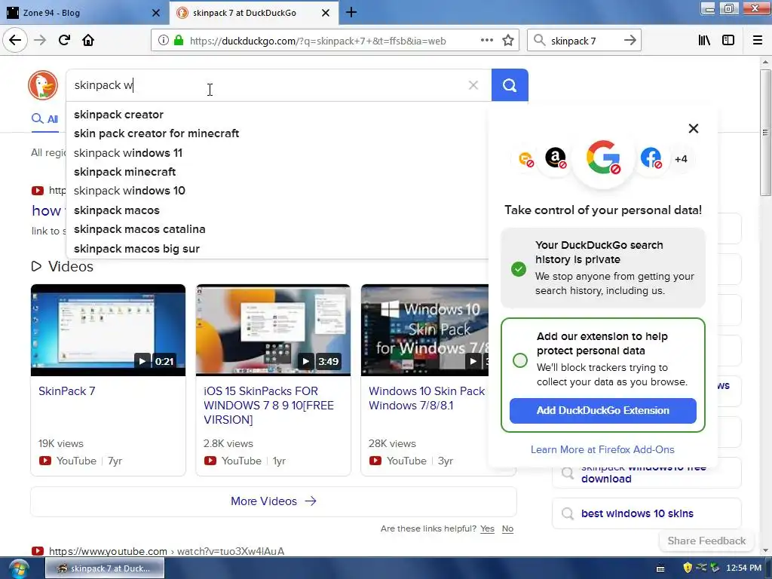Viewport: 772px width, 579px height.
Task: Open Learn More at Firefox Add-Ons link
Action: pos(602,449)
